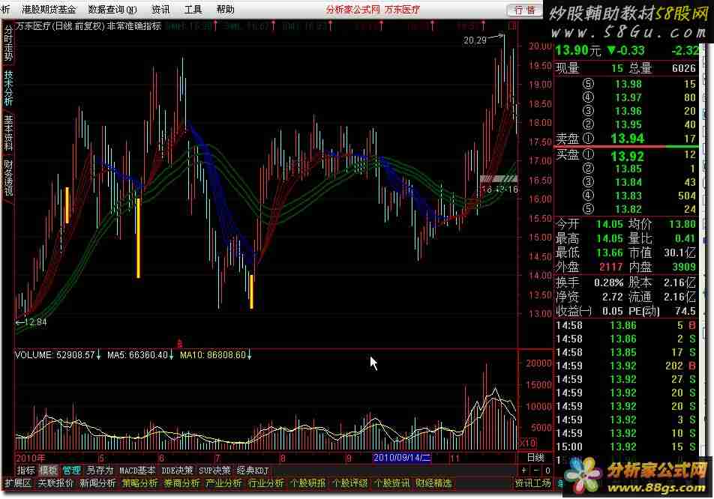Click the 14:59 trade row with 202 B
Screen dimensions: 714x499
pyautogui.click(x=626, y=366)
